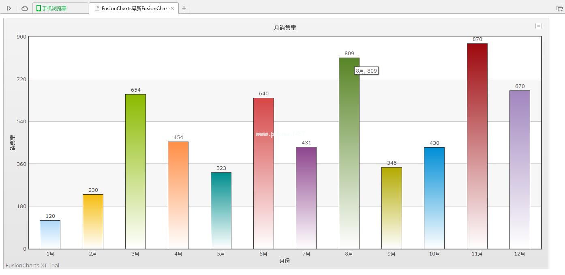Screen dimensions: 565x275
Task: Select the FusionCharts最新FusionChart tab
Action: [134, 8]
